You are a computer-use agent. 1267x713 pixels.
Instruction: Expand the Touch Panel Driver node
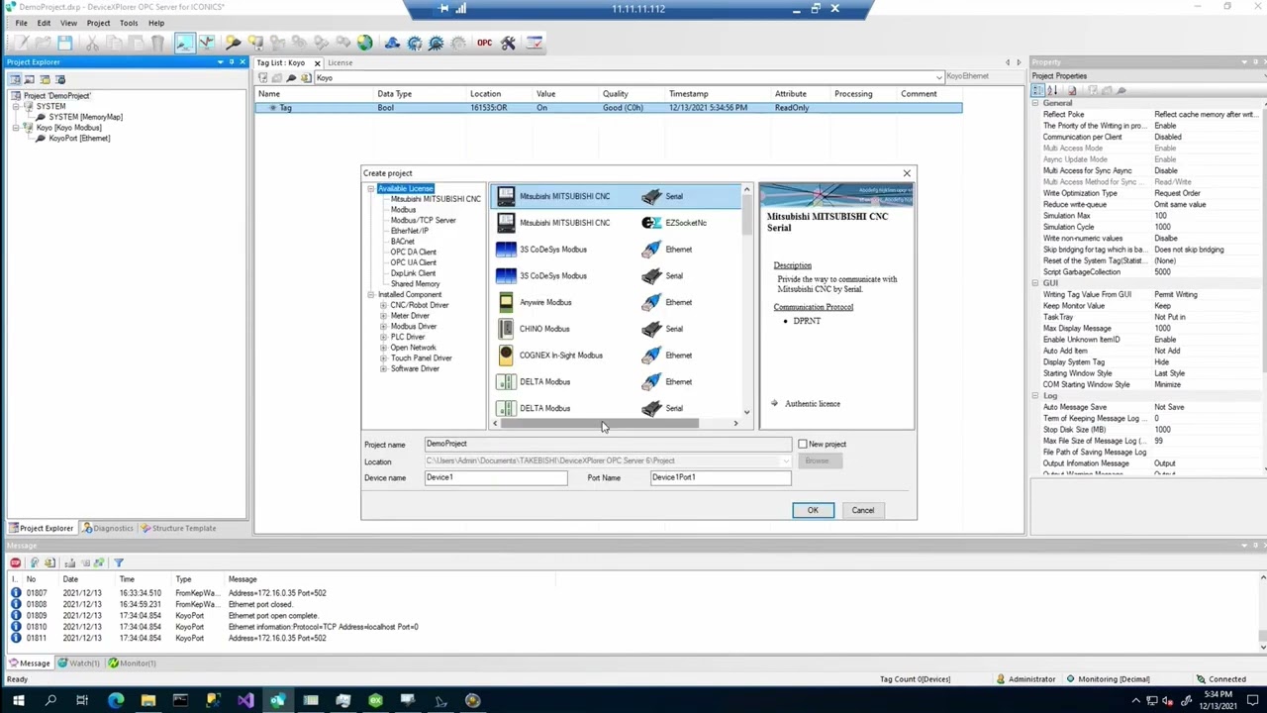(x=383, y=358)
